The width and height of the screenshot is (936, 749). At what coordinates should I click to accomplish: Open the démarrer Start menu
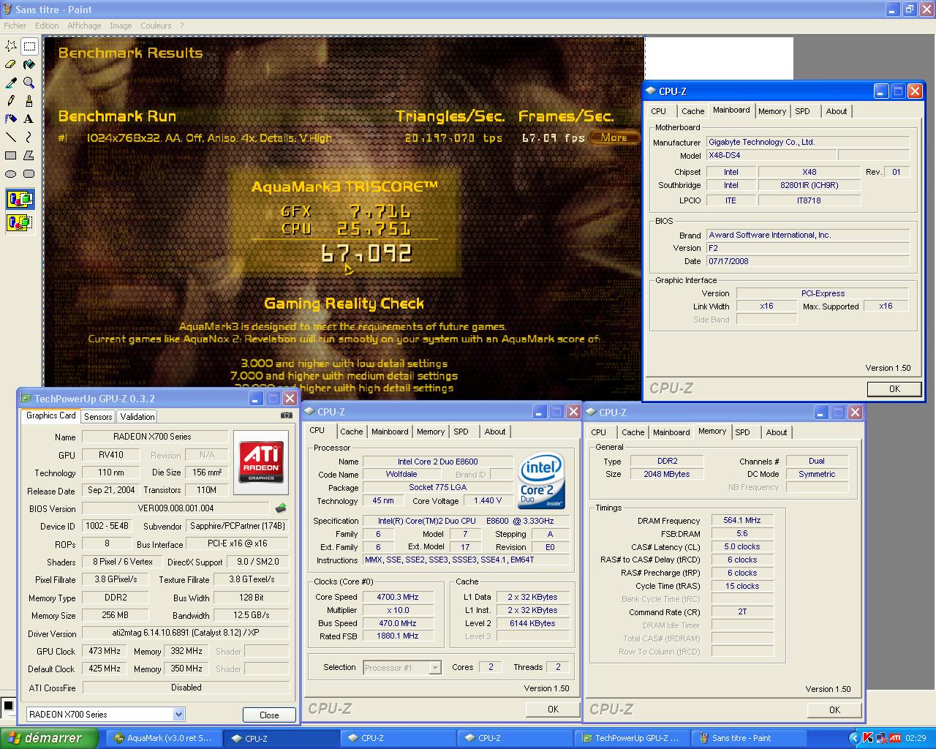pyautogui.click(x=49, y=738)
